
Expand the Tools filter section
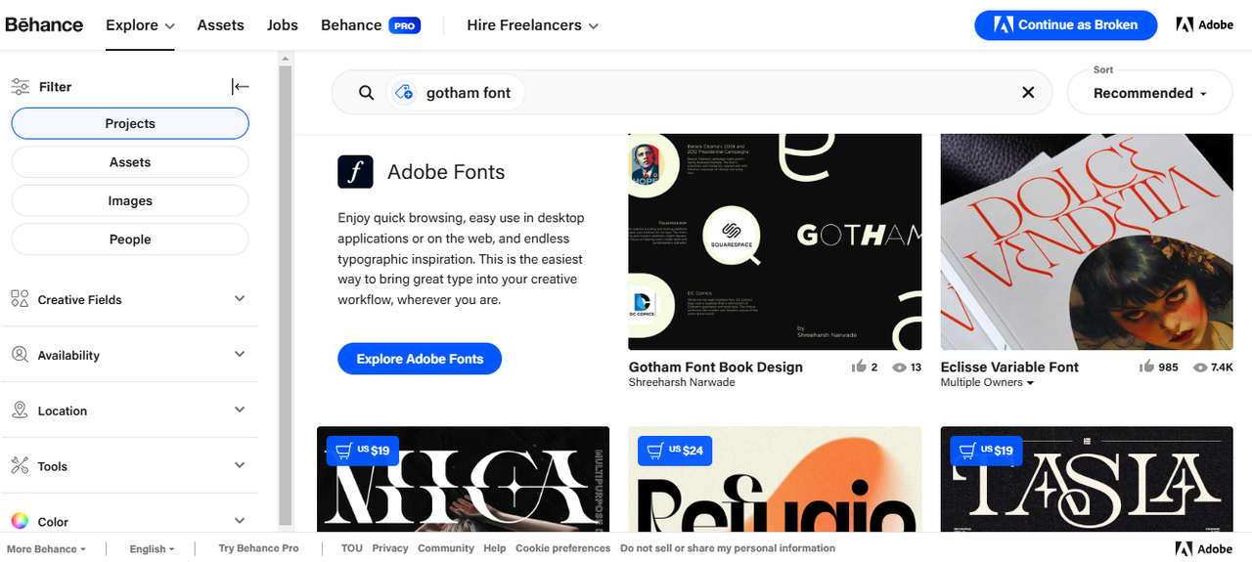click(x=129, y=466)
